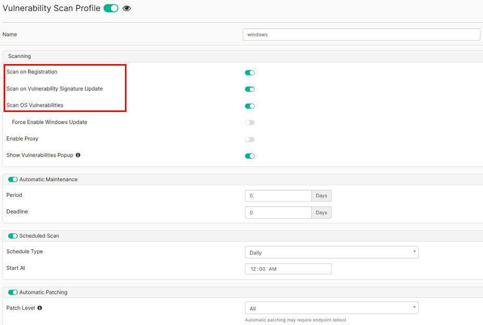Click the 'Automatic patching may require endpoint reboot' note

(296, 320)
